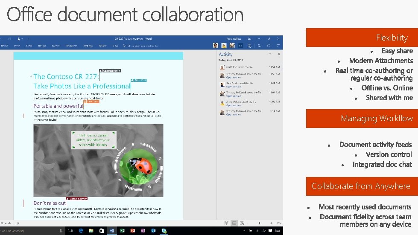
Task: Click the Activity pane scrollbar
Action: click(x=281, y=67)
